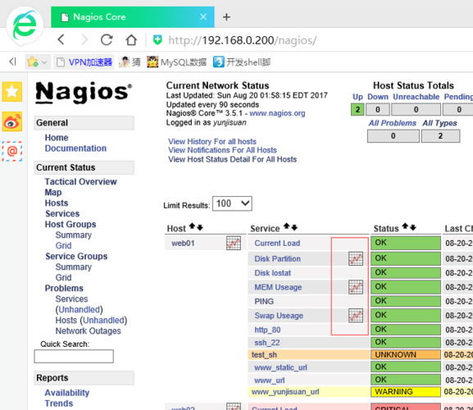The image size is (473, 410).
Task: Open the Problems link
Action: 64,288
